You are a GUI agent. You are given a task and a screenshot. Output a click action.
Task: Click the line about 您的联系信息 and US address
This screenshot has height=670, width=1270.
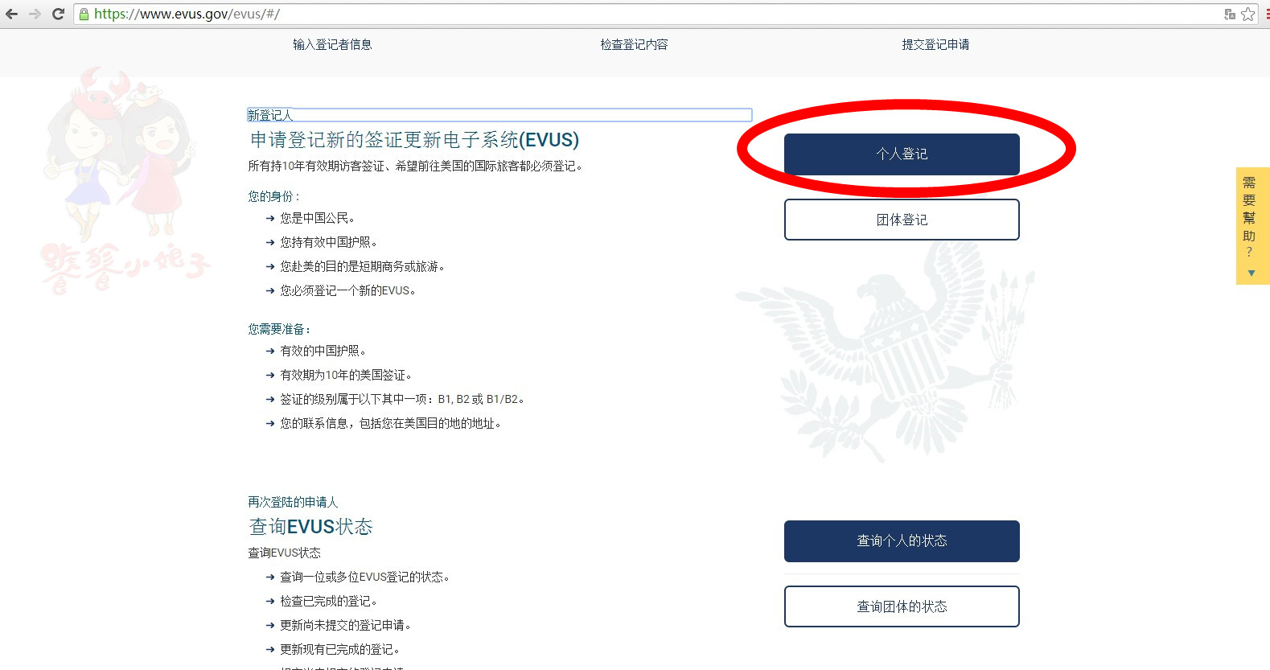pos(391,423)
